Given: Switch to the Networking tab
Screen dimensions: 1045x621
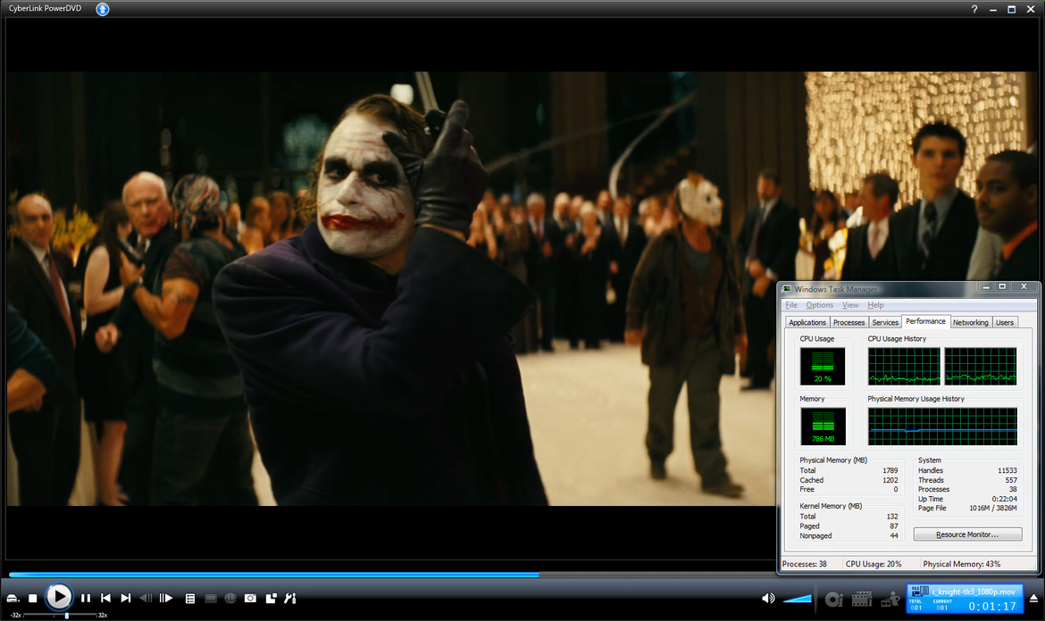Looking at the screenshot, I should [x=970, y=322].
